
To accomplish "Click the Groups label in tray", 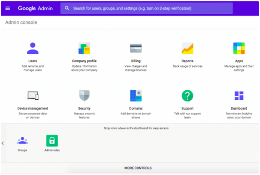I will pyautogui.click(x=22, y=150).
